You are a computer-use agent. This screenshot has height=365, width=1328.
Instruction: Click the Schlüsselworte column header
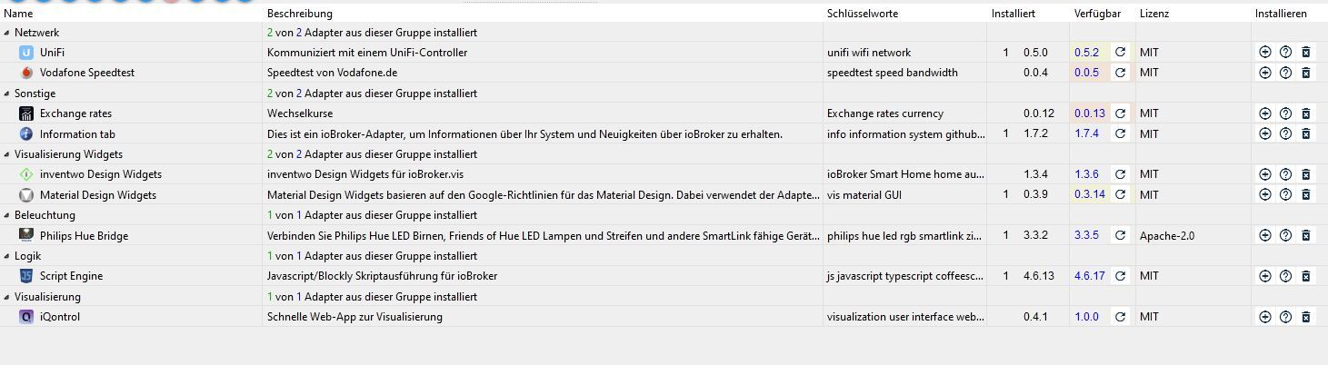(x=863, y=14)
